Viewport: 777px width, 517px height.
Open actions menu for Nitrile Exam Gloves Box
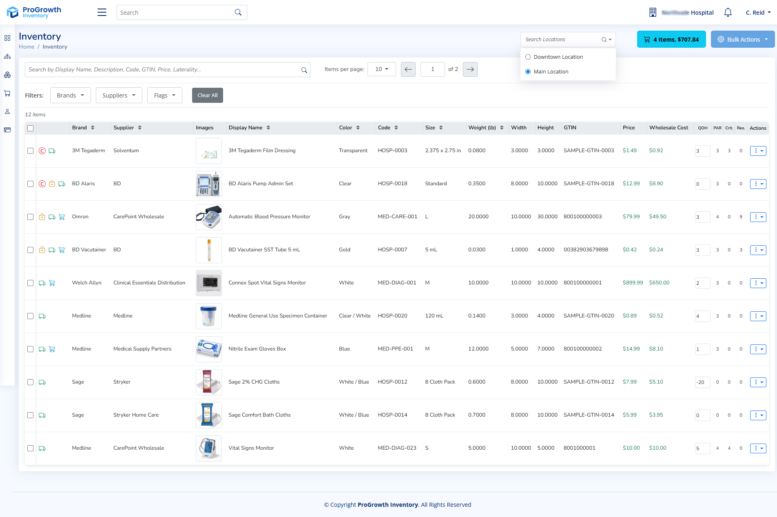coord(758,349)
